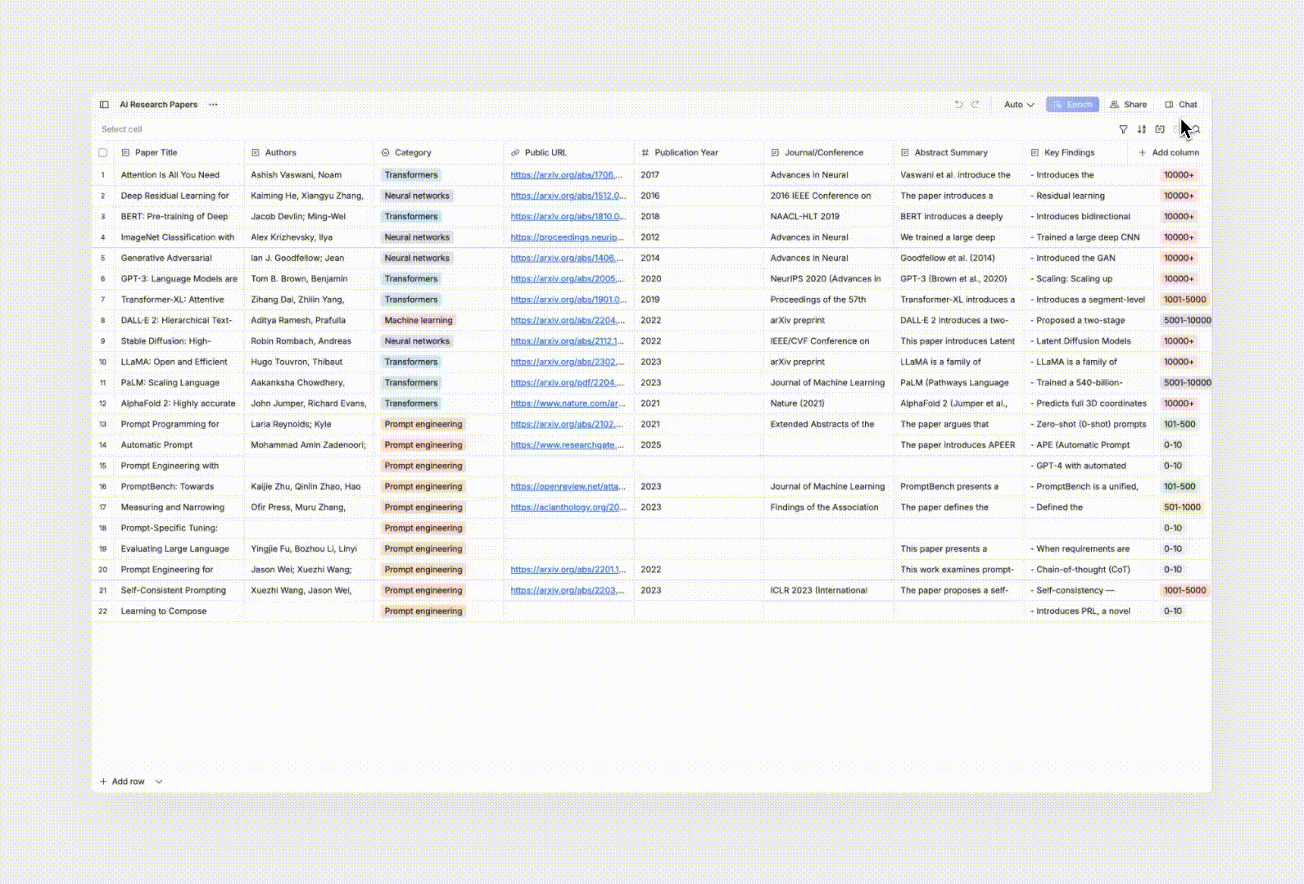Image resolution: width=1304 pixels, height=884 pixels.
Task: Select the cell 'Nature (2021)'
Action: [829, 404]
